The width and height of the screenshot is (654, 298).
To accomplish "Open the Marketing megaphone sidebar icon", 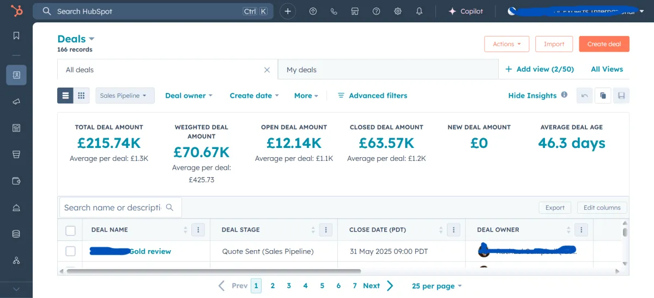I will (x=16, y=102).
